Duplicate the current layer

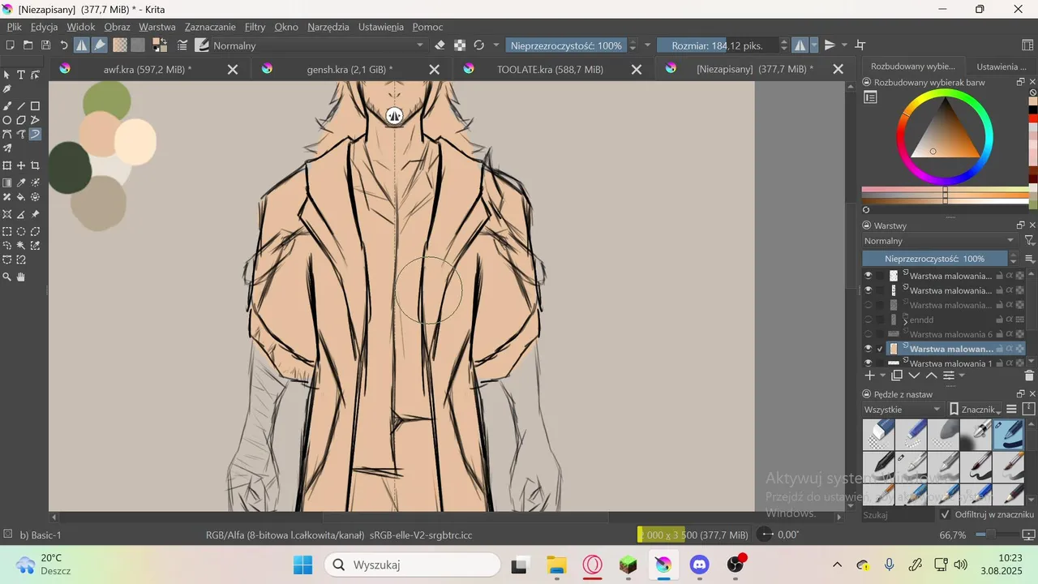(897, 376)
